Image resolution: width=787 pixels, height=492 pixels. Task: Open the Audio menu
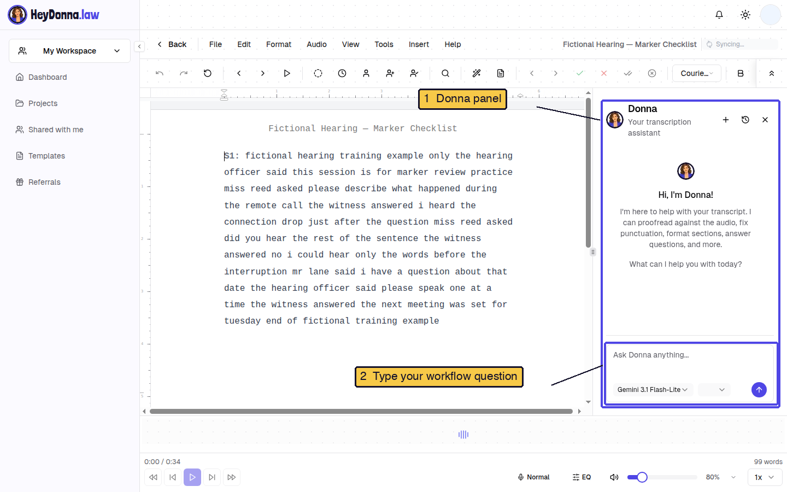click(x=316, y=44)
